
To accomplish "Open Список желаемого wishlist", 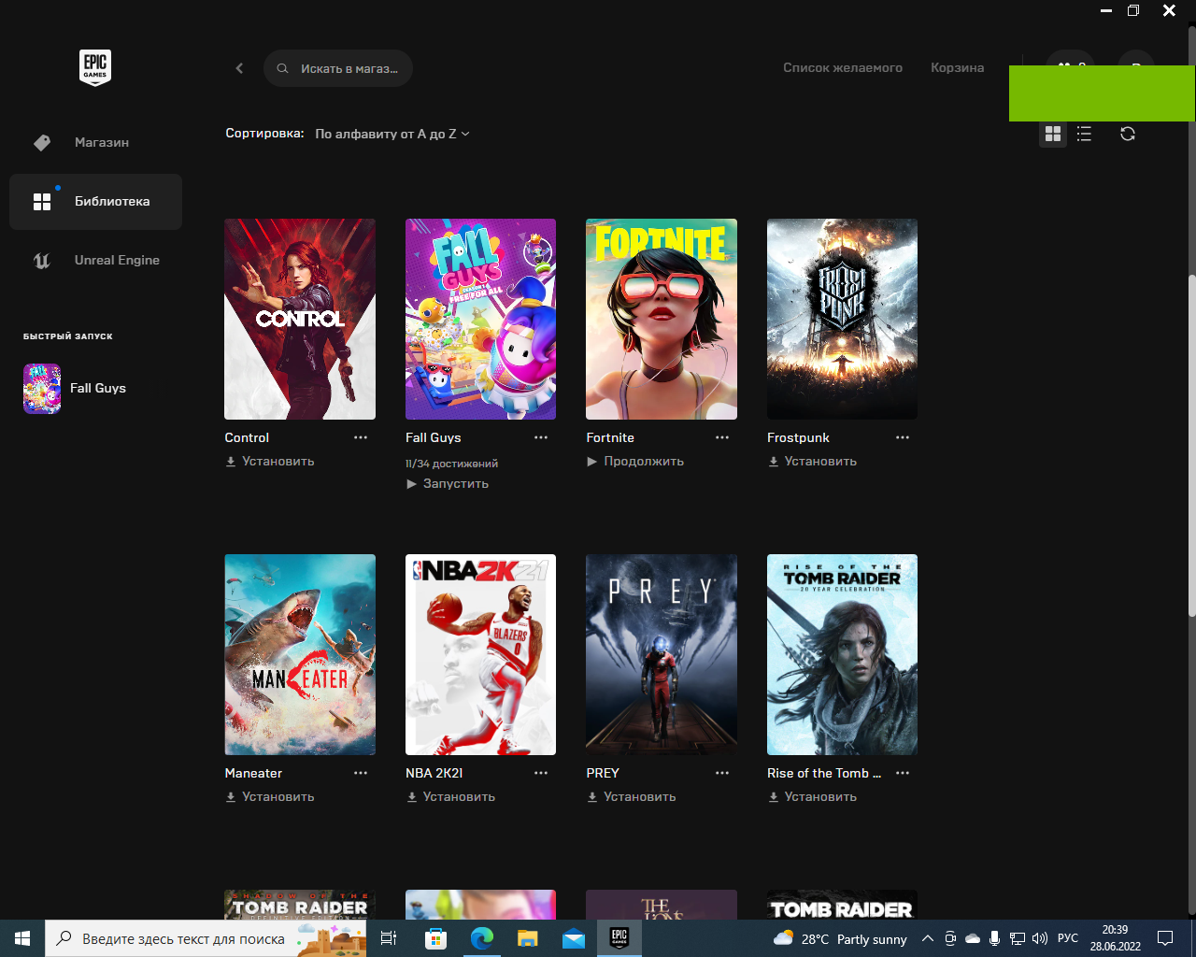I will 843,68.
